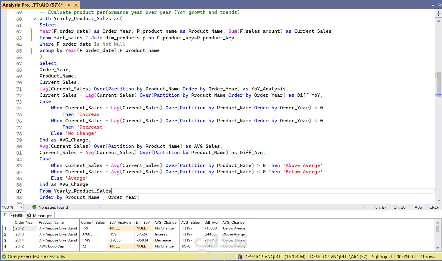Click the CRLF line ending indicator
This screenshot has height=261, width=442.
pos(434,207)
